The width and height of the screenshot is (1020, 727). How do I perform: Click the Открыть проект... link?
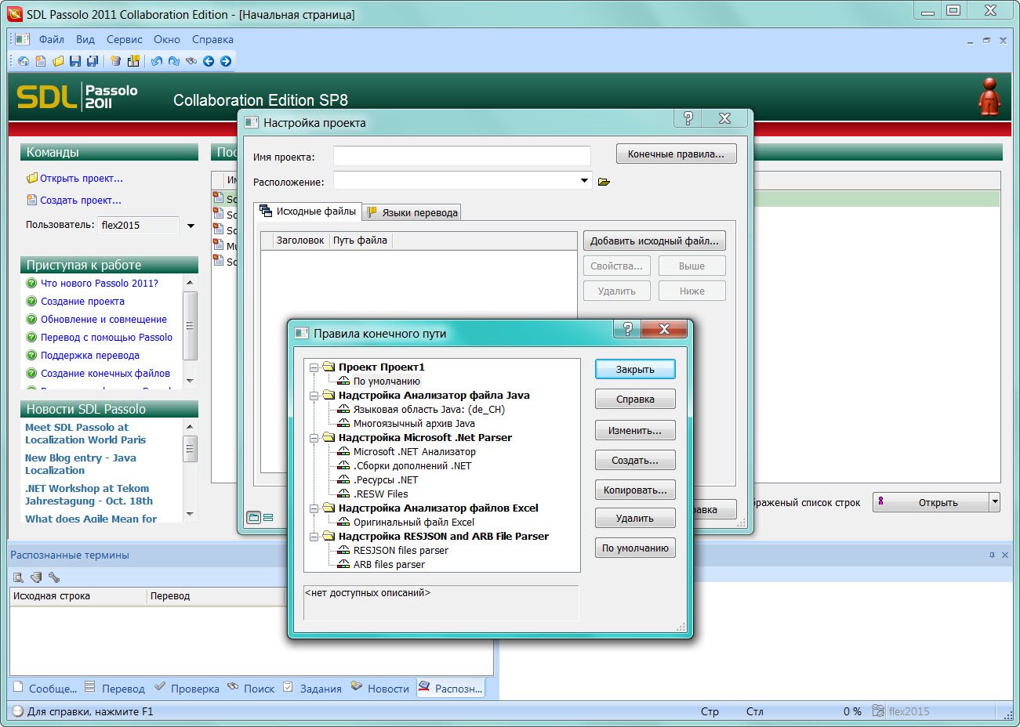tap(82, 178)
